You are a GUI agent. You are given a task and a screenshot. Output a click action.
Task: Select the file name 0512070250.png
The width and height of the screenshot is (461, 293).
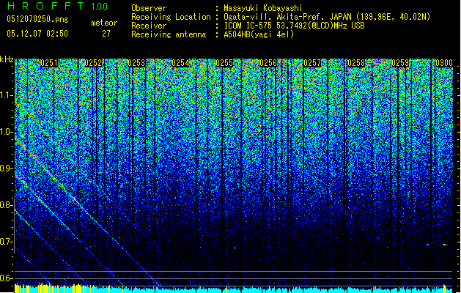[x=37, y=19]
